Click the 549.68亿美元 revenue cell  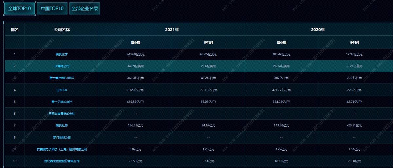135,54
